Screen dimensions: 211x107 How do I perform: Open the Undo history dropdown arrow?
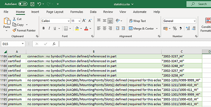click(x=43, y=4)
